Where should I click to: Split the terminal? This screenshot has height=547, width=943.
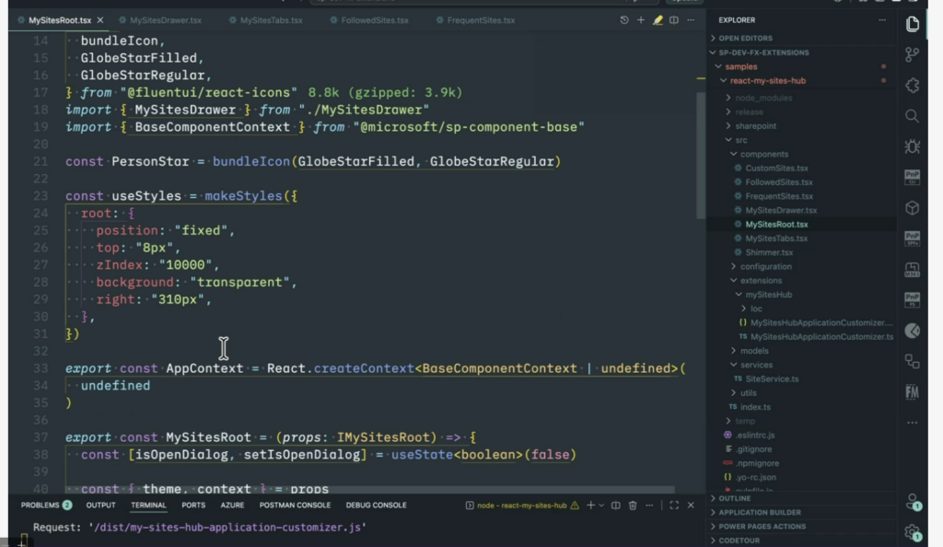click(616, 506)
